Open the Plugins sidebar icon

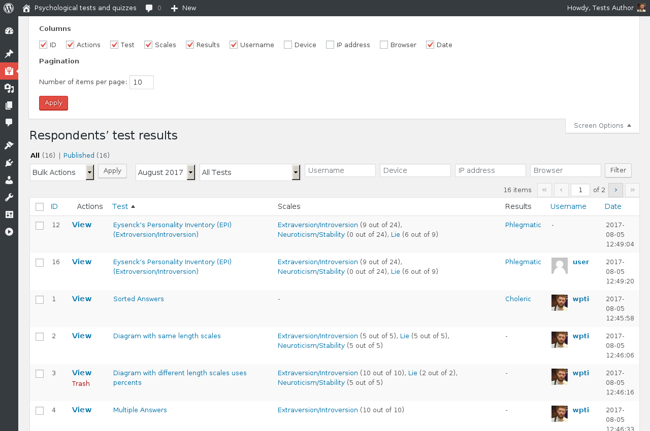click(x=9, y=163)
